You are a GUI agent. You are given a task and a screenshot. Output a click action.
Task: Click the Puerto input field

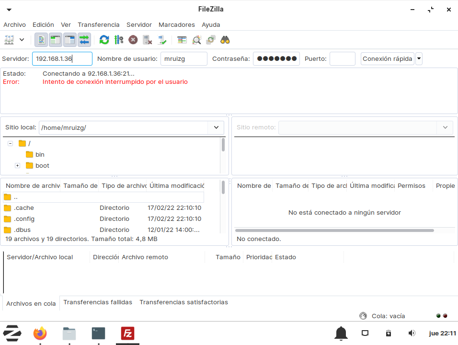[342, 59]
